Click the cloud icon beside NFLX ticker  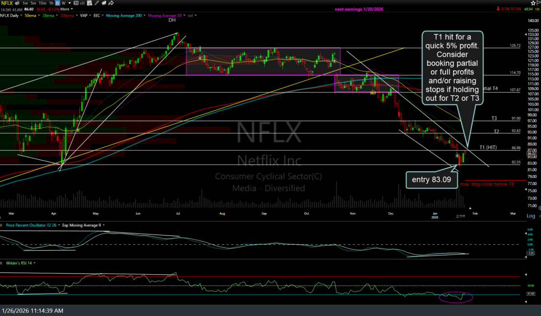(17, 3)
